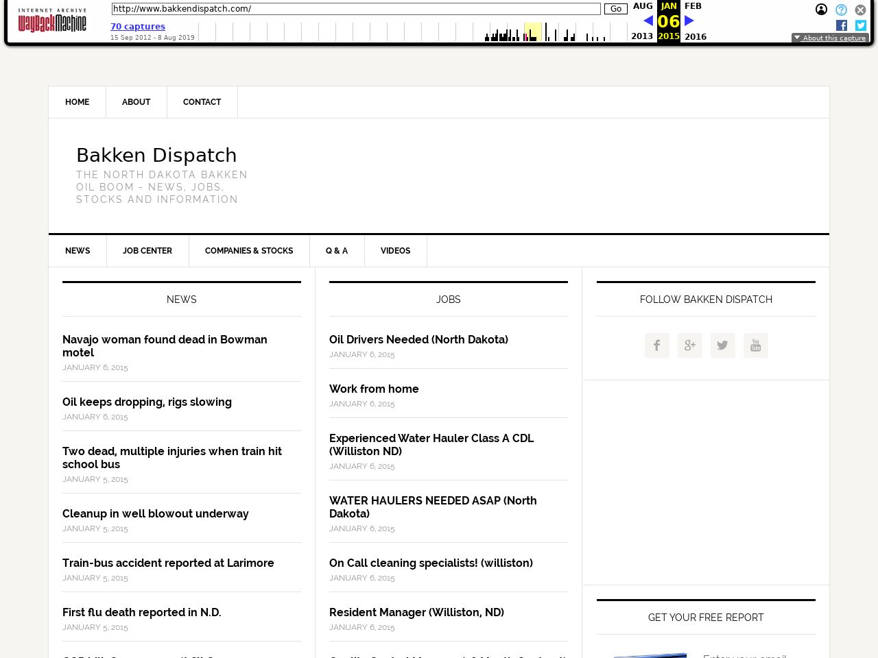Image resolution: width=878 pixels, height=658 pixels.
Task: Open the Videos menu item
Action: (x=395, y=251)
